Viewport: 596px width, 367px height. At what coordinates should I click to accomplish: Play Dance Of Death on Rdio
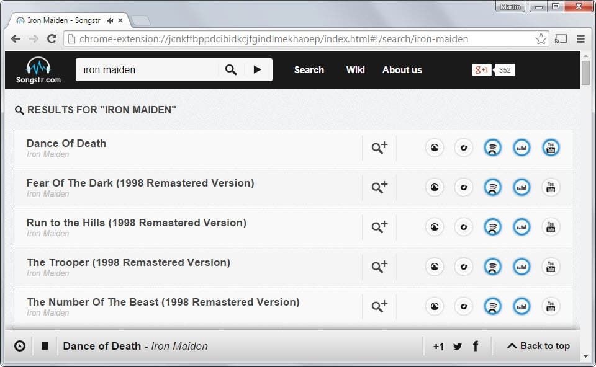(463, 148)
